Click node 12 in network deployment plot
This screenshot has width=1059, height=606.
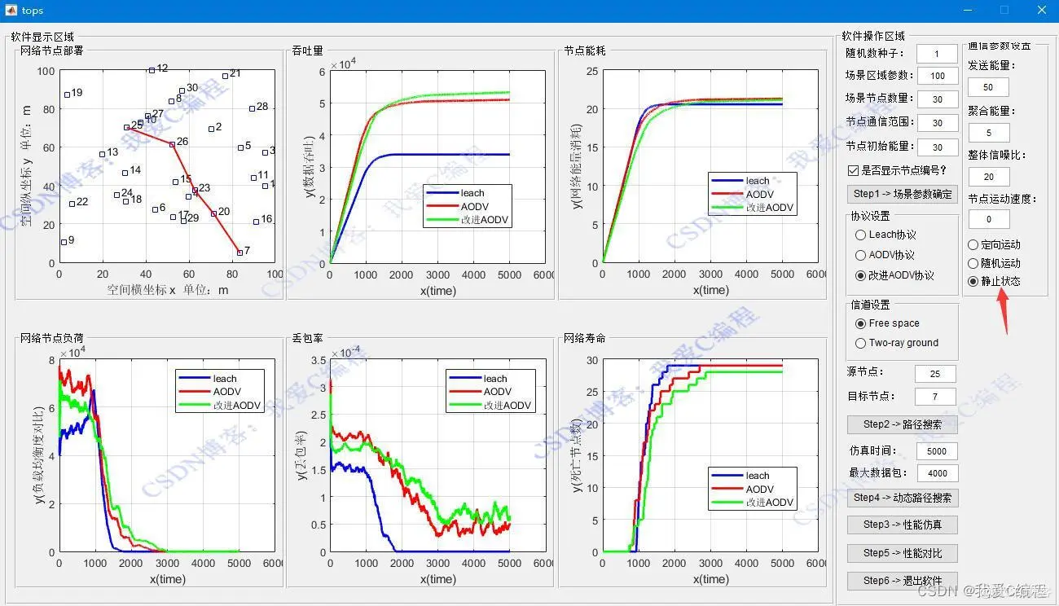pyautogui.click(x=152, y=70)
